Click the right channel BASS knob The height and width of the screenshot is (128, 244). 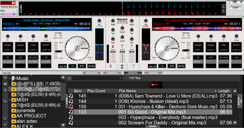point(132,39)
